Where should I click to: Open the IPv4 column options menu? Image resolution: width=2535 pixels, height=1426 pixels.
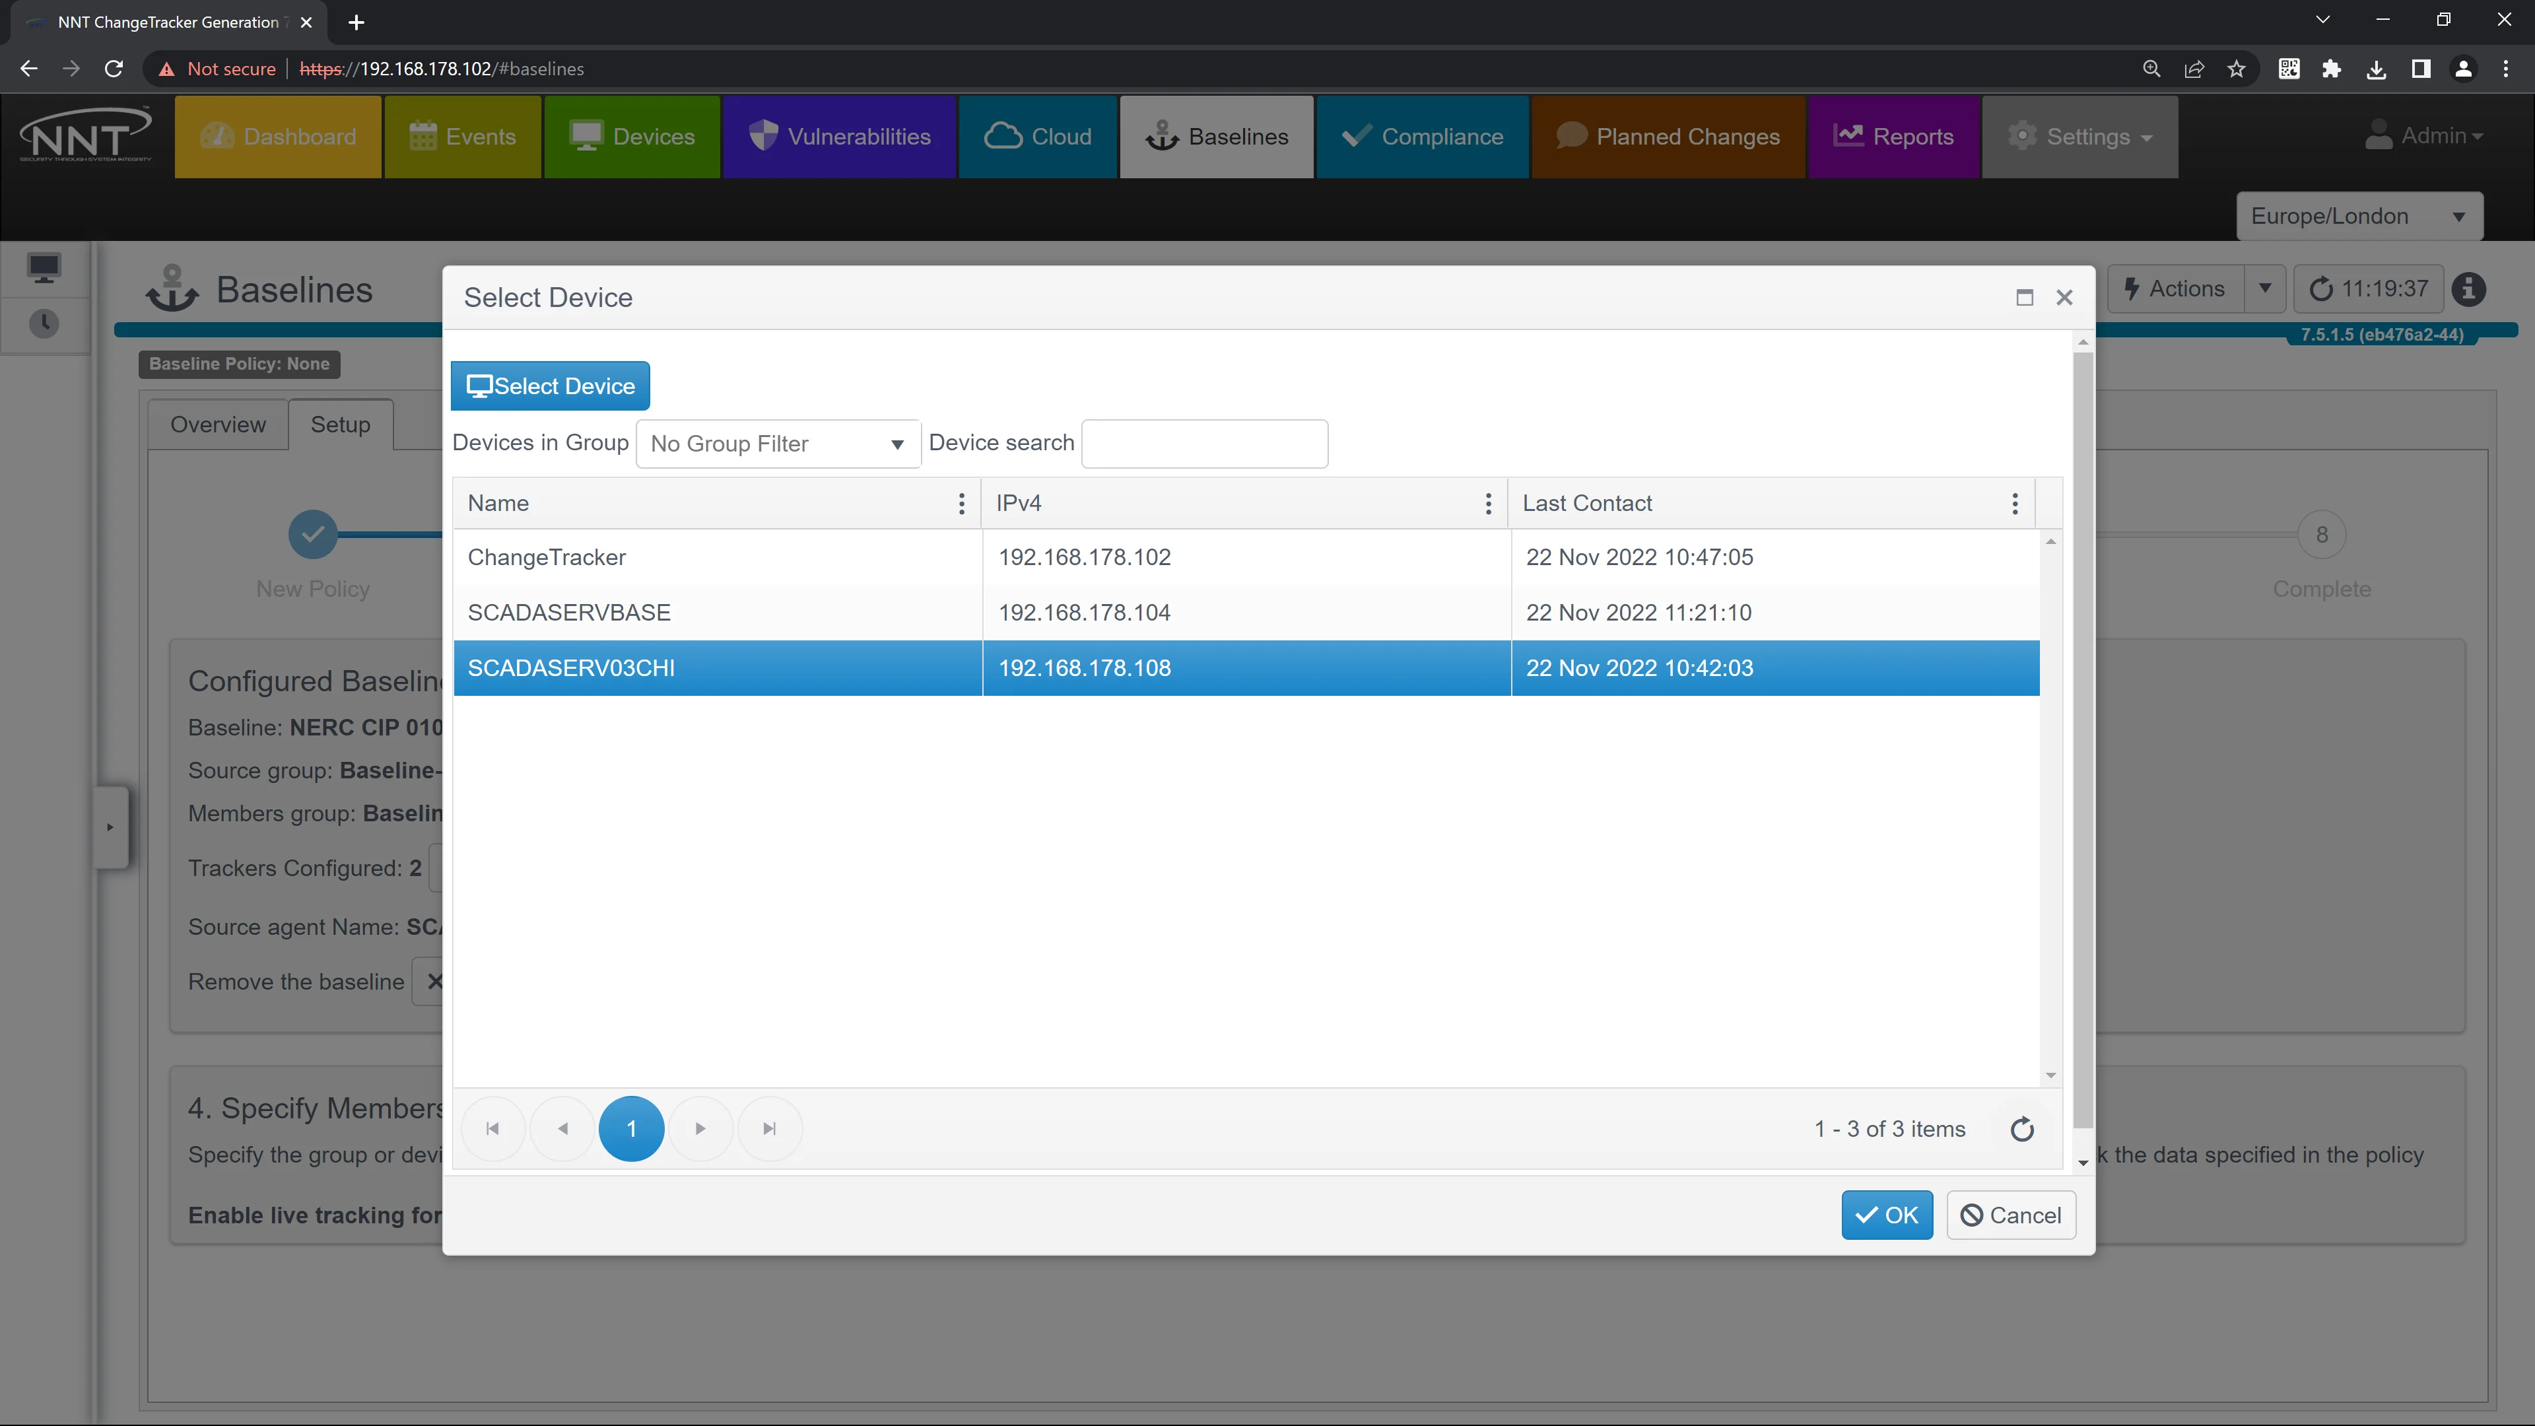(x=1488, y=504)
